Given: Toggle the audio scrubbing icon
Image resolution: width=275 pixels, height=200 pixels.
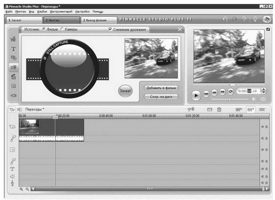Looking at the screenshot, I should pos(191,109).
